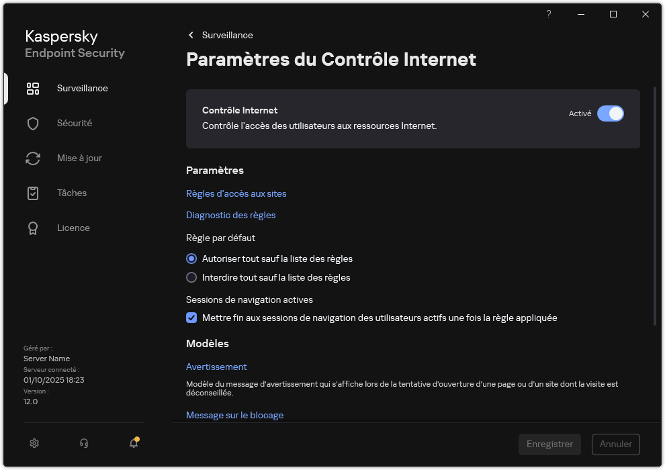Click the Enregistrer button
Viewport: 665px width, 470px height.
[549, 444]
